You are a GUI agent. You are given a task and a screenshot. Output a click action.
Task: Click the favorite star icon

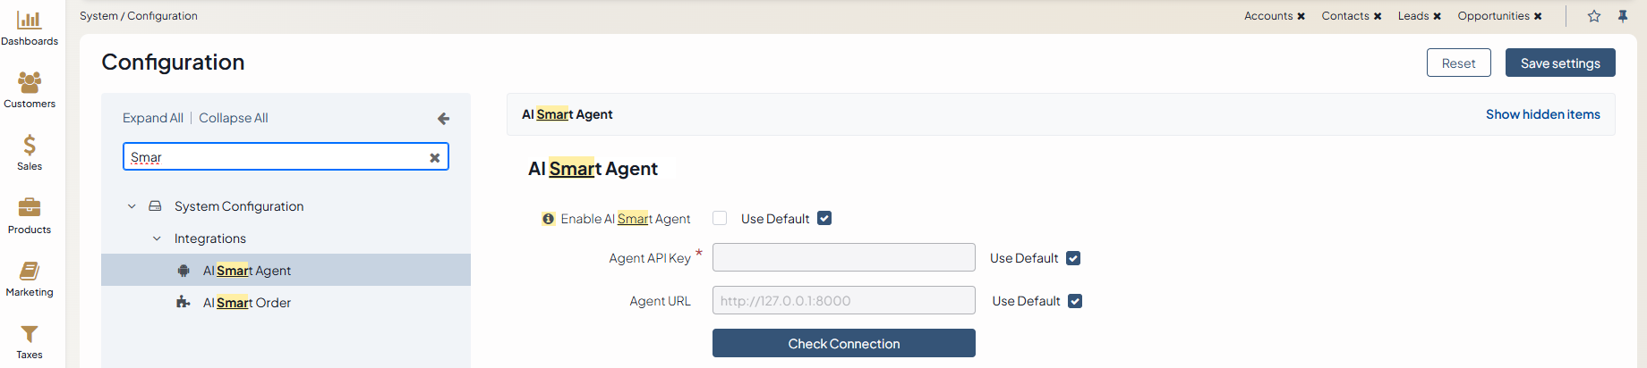(1594, 16)
